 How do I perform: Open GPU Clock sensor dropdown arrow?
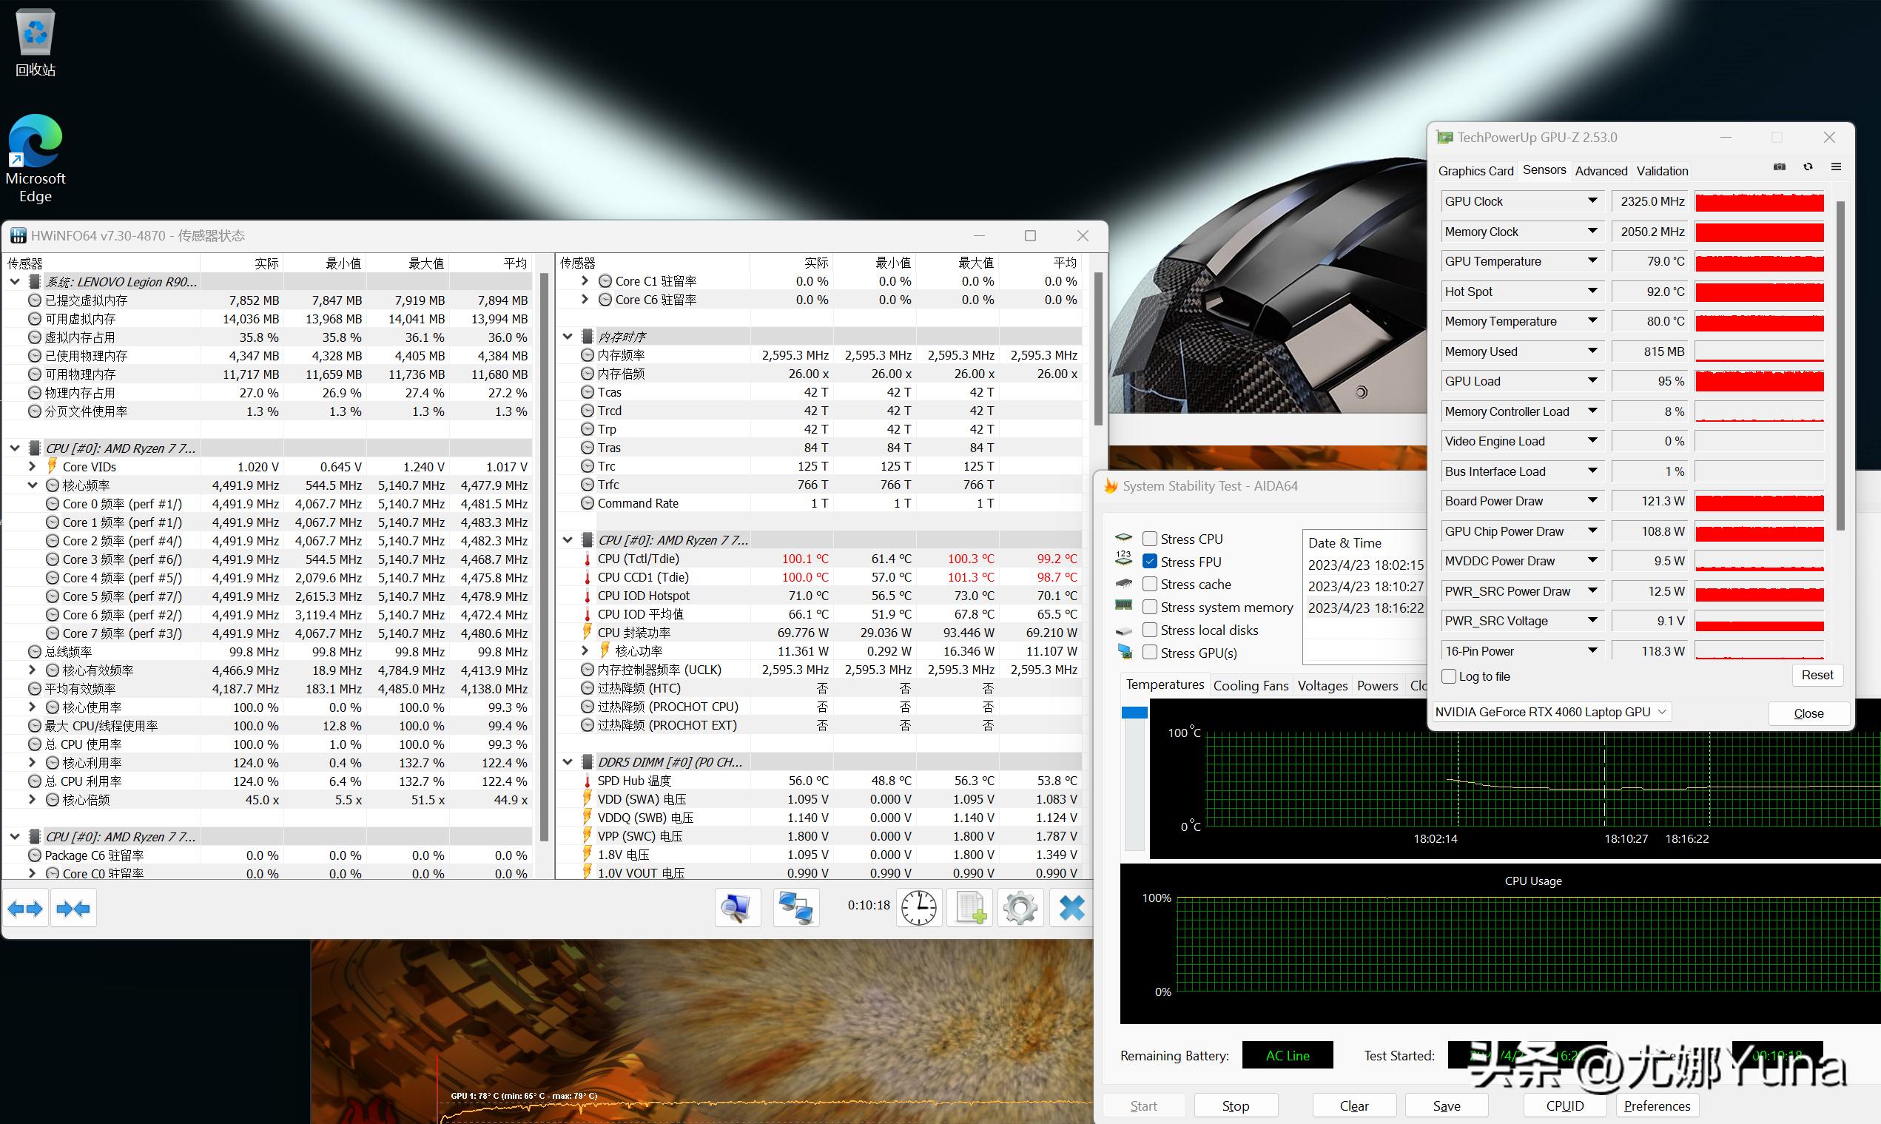click(x=1592, y=201)
